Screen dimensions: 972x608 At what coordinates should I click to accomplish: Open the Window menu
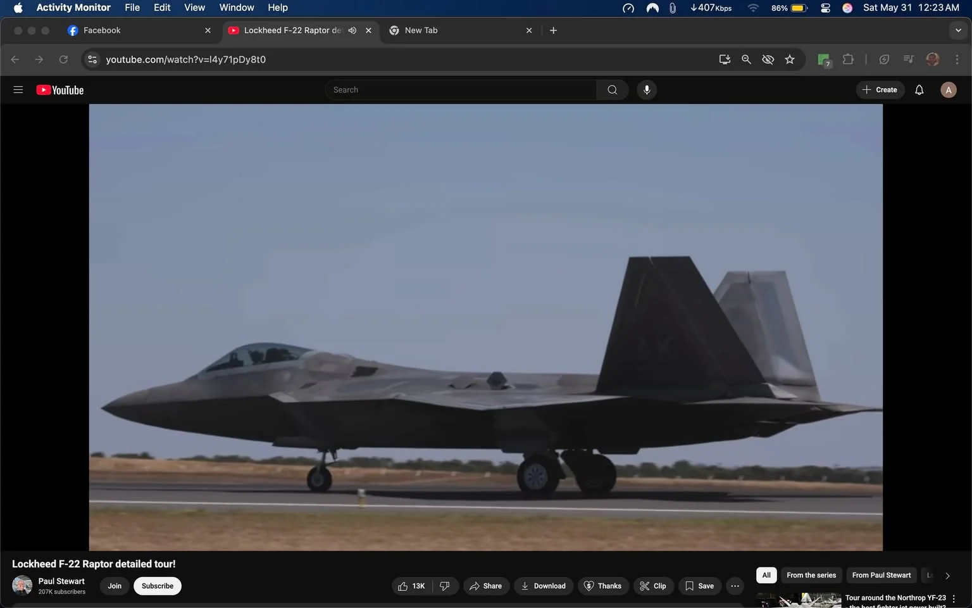pyautogui.click(x=237, y=8)
